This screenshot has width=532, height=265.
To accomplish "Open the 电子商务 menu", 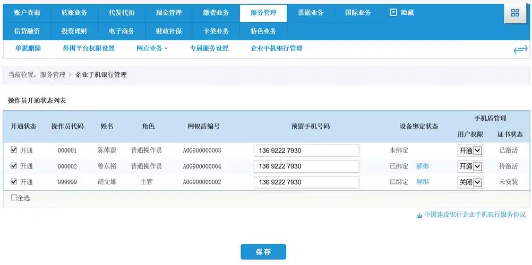I will pyautogui.click(x=122, y=31).
